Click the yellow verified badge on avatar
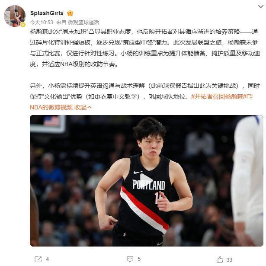This screenshot has width=266, height=266. pos(23,25)
